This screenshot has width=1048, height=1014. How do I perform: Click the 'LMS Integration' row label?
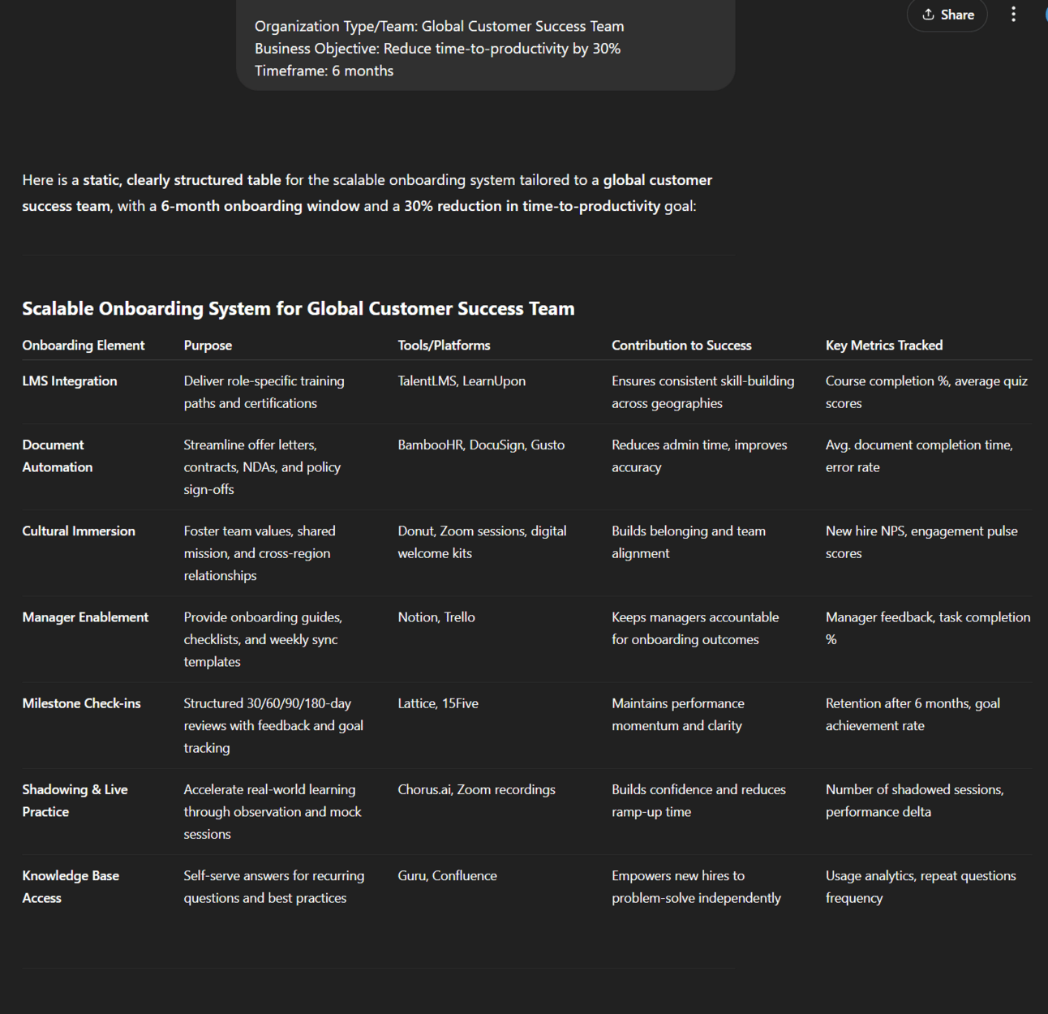point(70,381)
